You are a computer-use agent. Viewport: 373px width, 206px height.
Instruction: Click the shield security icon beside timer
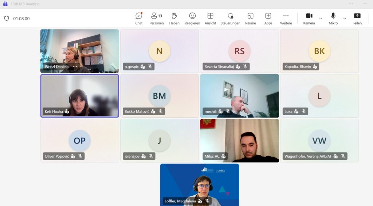coord(6,19)
